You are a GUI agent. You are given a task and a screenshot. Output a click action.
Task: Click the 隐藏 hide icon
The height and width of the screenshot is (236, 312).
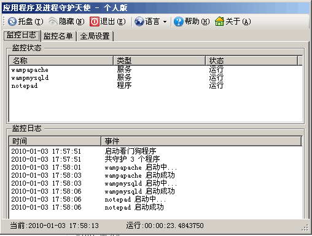point(53,22)
